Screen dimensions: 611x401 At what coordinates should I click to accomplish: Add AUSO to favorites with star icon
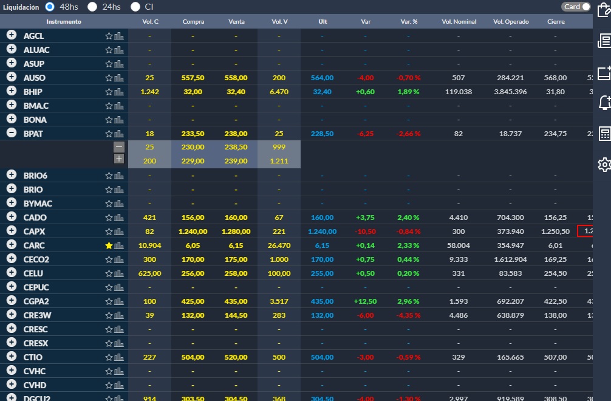pos(109,78)
